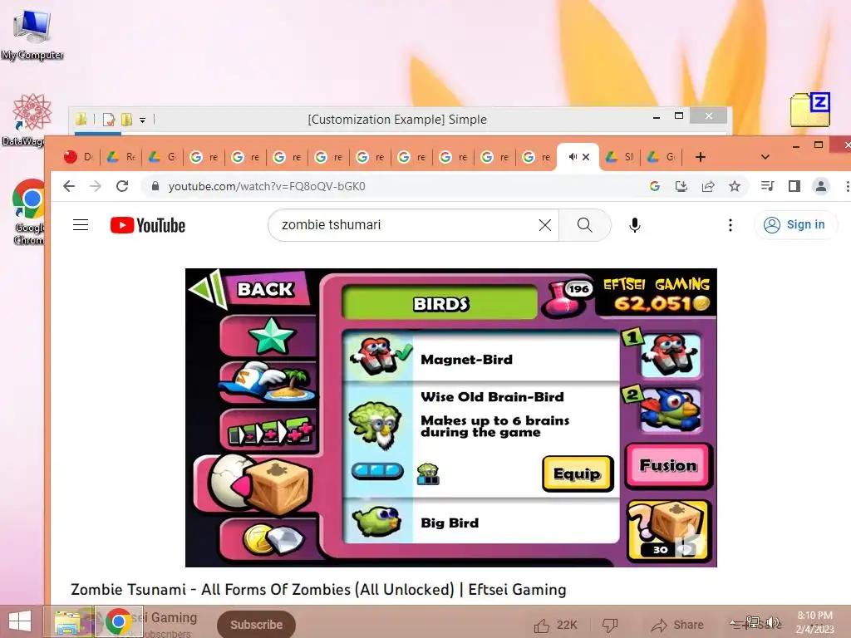The image size is (851, 638).
Task: Open a new Chrome tab
Action: pos(701,157)
